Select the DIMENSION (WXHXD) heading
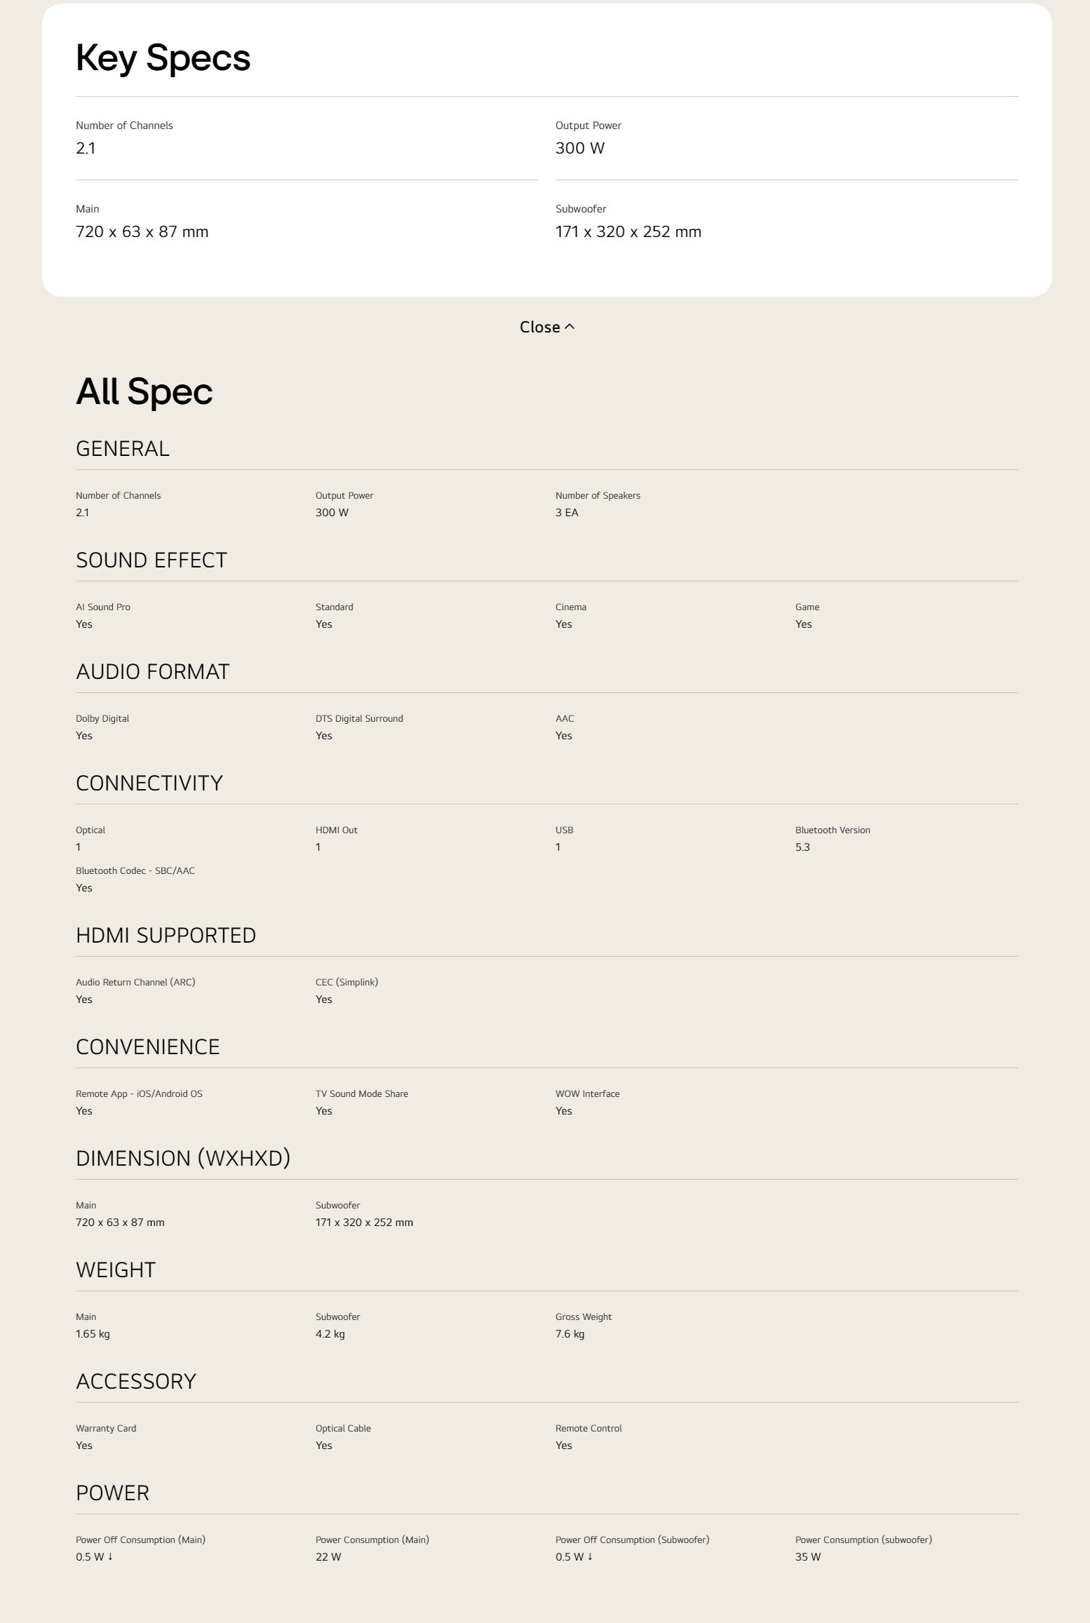This screenshot has width=1090, height=1623. coord(183,1158)
